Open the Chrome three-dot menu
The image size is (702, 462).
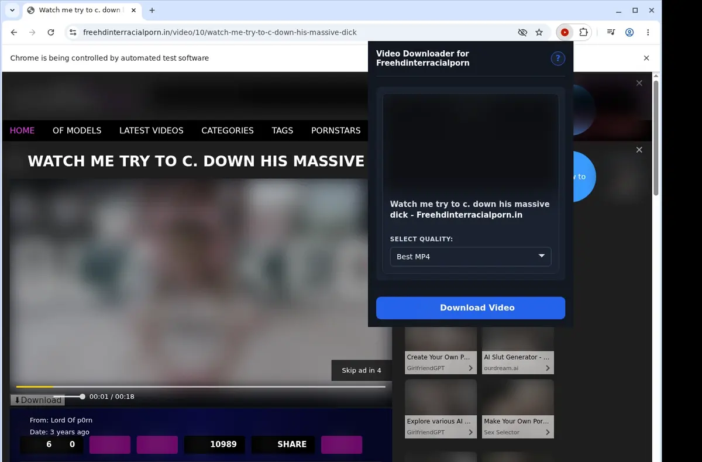coord(648,32)
